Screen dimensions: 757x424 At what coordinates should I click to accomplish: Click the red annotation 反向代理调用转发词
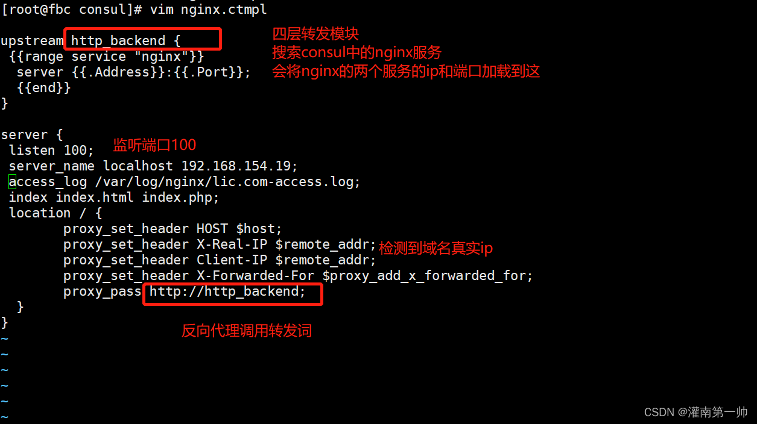click(247, 331)
